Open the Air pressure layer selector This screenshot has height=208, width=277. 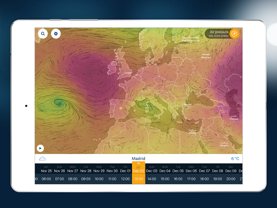click(x=219, y=34)
